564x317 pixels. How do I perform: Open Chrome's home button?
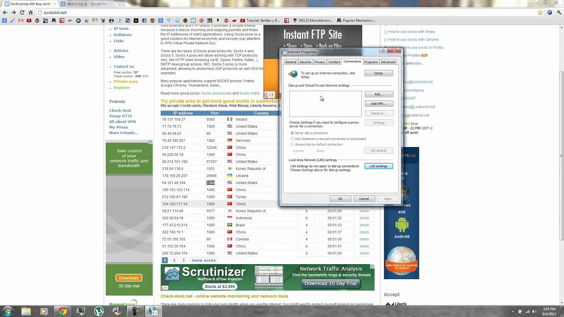tap(30, 12)
